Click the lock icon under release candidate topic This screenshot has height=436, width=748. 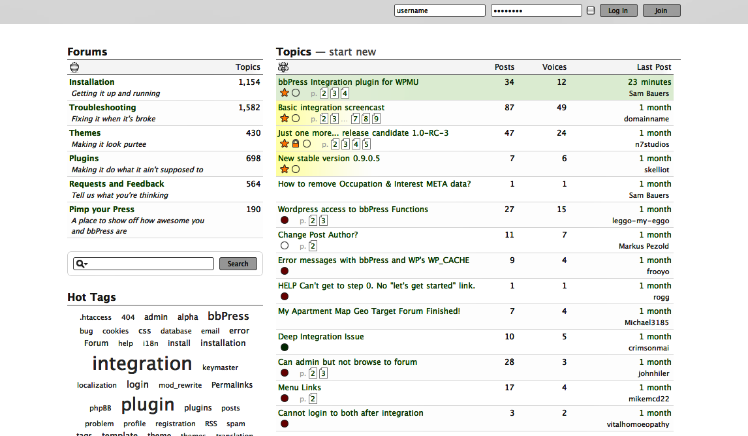296,144
